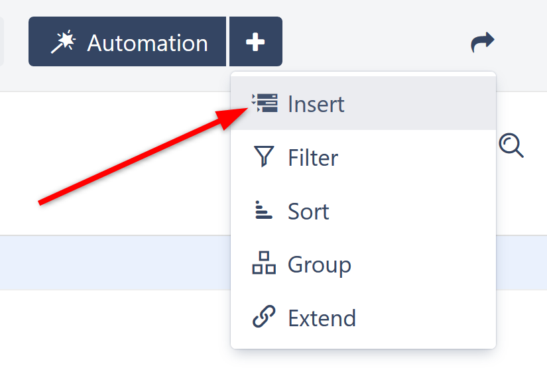Select the Group generator option
Viewport: 547px width, 368px height.
pos(319,265)
